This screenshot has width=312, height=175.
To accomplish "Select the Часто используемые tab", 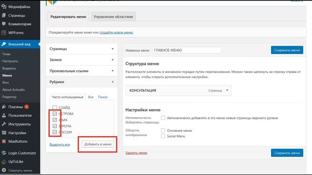I will (67, 97).
